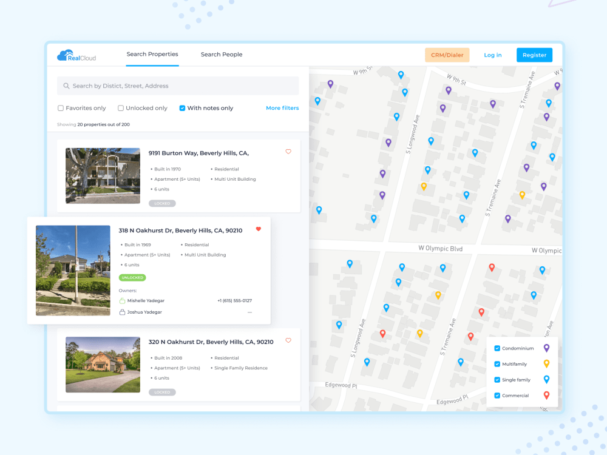This screenshot has height=455, width=607.
Task: Toggle the Commercial legend checkbox
Action: pyautogui.click(x=497, y=396)
